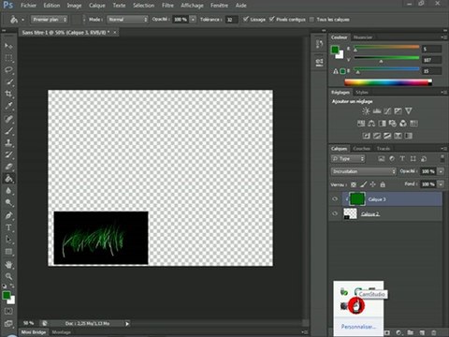Toggle lock transparent pixels
The height and width of the screenshot is (337, 449).
click(x=354, y=184)
